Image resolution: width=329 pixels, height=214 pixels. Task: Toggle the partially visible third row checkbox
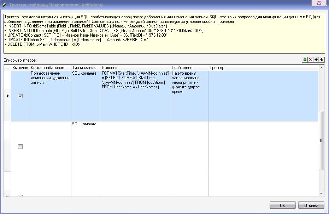(x=20, y=196)
